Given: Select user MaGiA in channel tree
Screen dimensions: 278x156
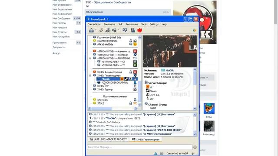Looking at the screenshot, I should (x=106, y=79).
